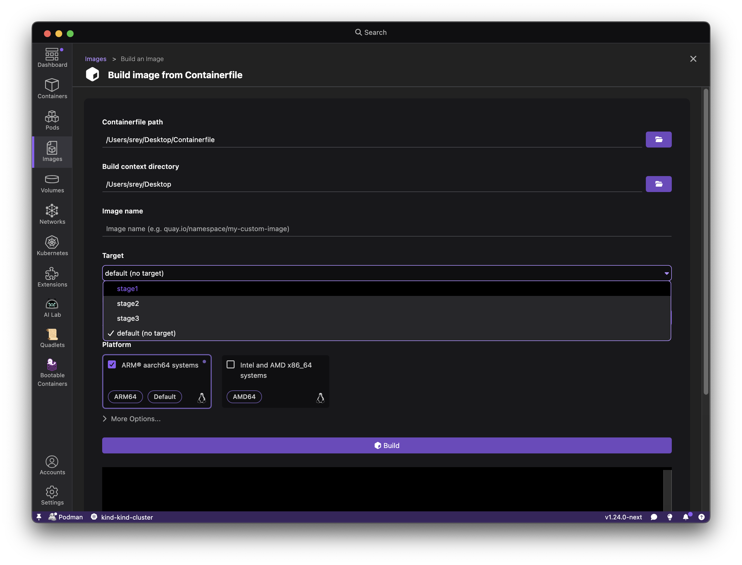Pick the default (no target) option
The image size is (742, 565).
[146, 333]
